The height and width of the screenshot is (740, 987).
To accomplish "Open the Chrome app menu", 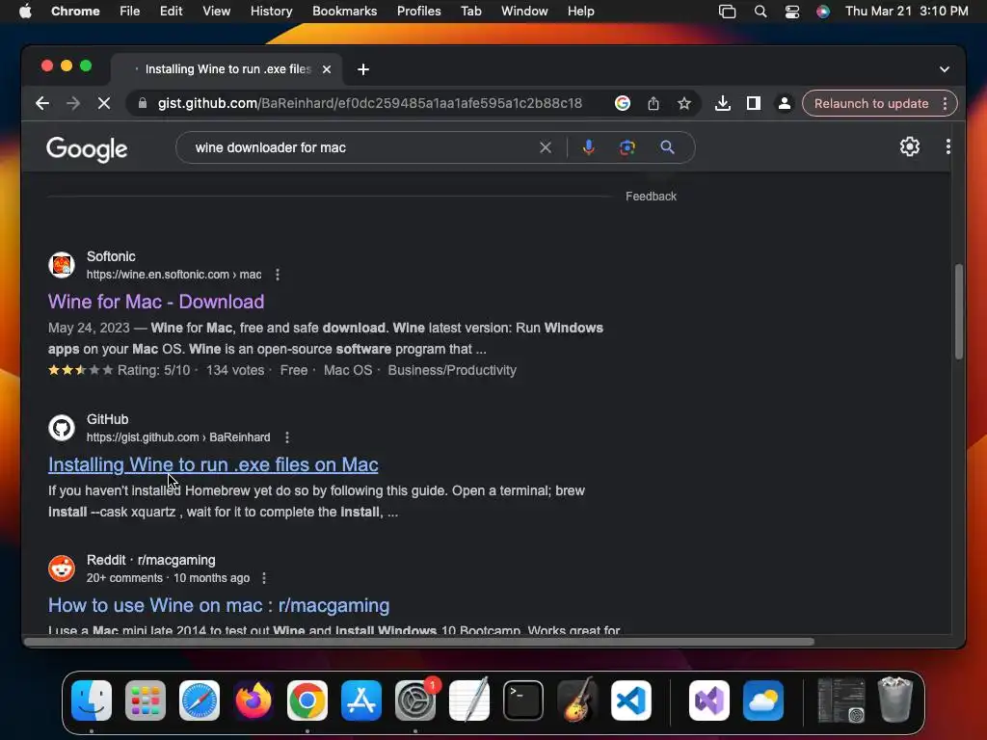I will pyautogui.click(x=75, y=12).
